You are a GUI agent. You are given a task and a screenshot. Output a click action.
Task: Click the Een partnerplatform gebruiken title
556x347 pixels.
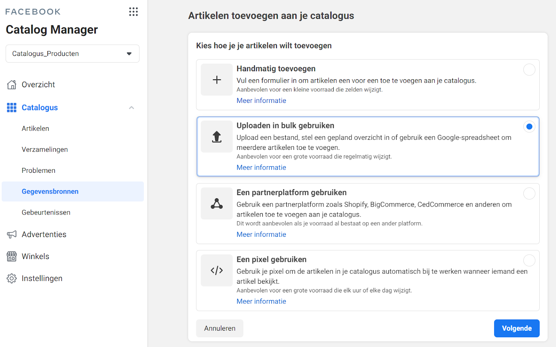(x=292, y=193)
